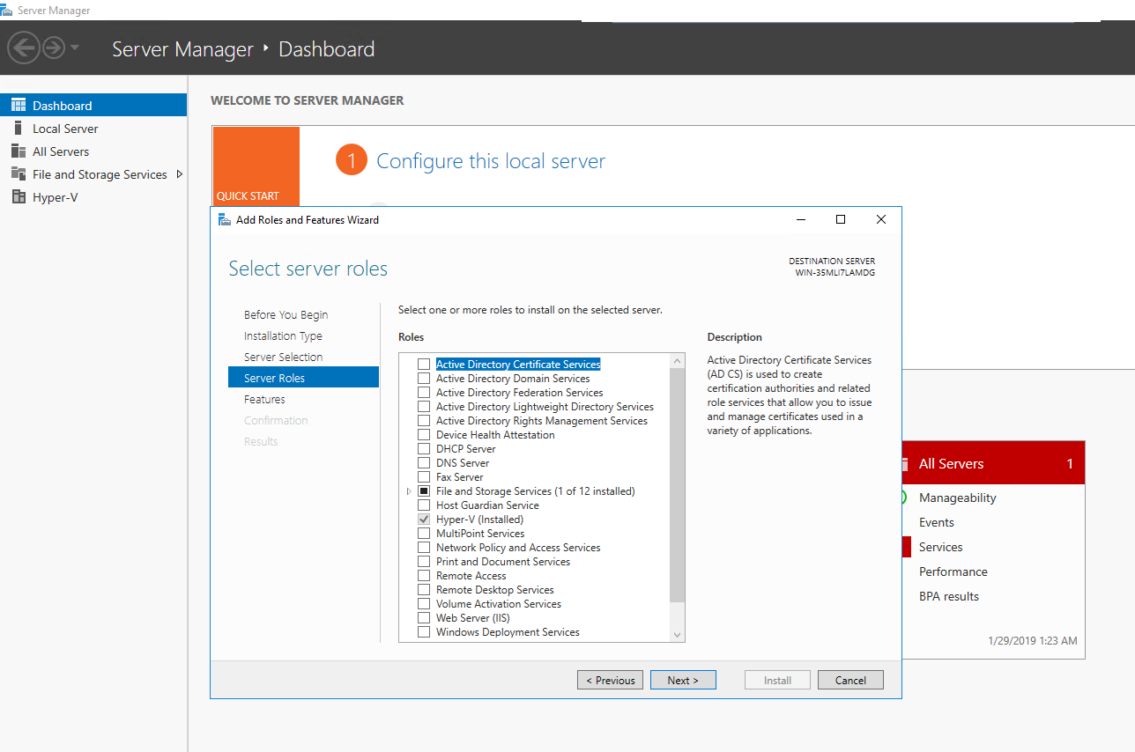Open the Hyper-V pane from the sidebar
Image resolution: width=1135 pixels, height=752 pixels.
pyautogui.click(x=56, y=196)
